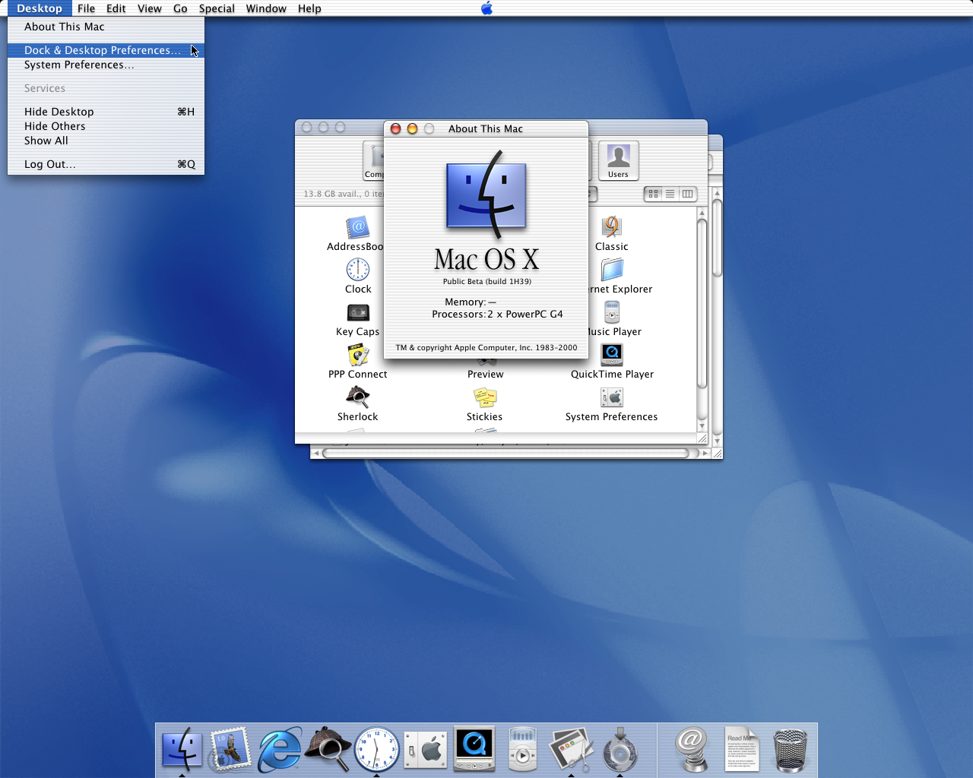This screenshot has width=973, height=778.
Task: Click the front Finder window's scroll-down arrow
Action: click(702, 426)
